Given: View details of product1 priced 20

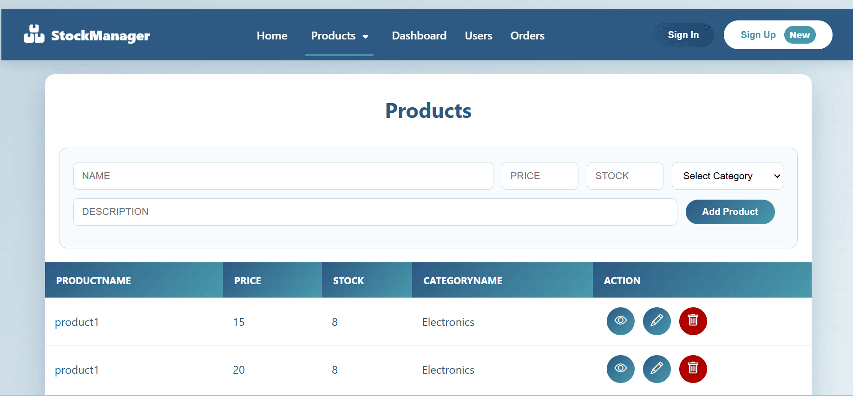Looking at the screenshot, I should click(x=620, y=369).
